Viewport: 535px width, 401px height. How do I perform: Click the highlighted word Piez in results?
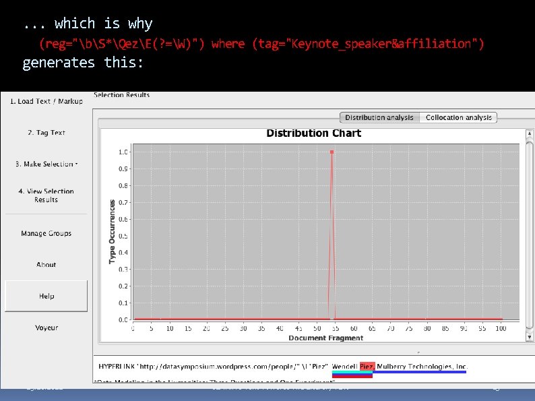coord(367,367)
